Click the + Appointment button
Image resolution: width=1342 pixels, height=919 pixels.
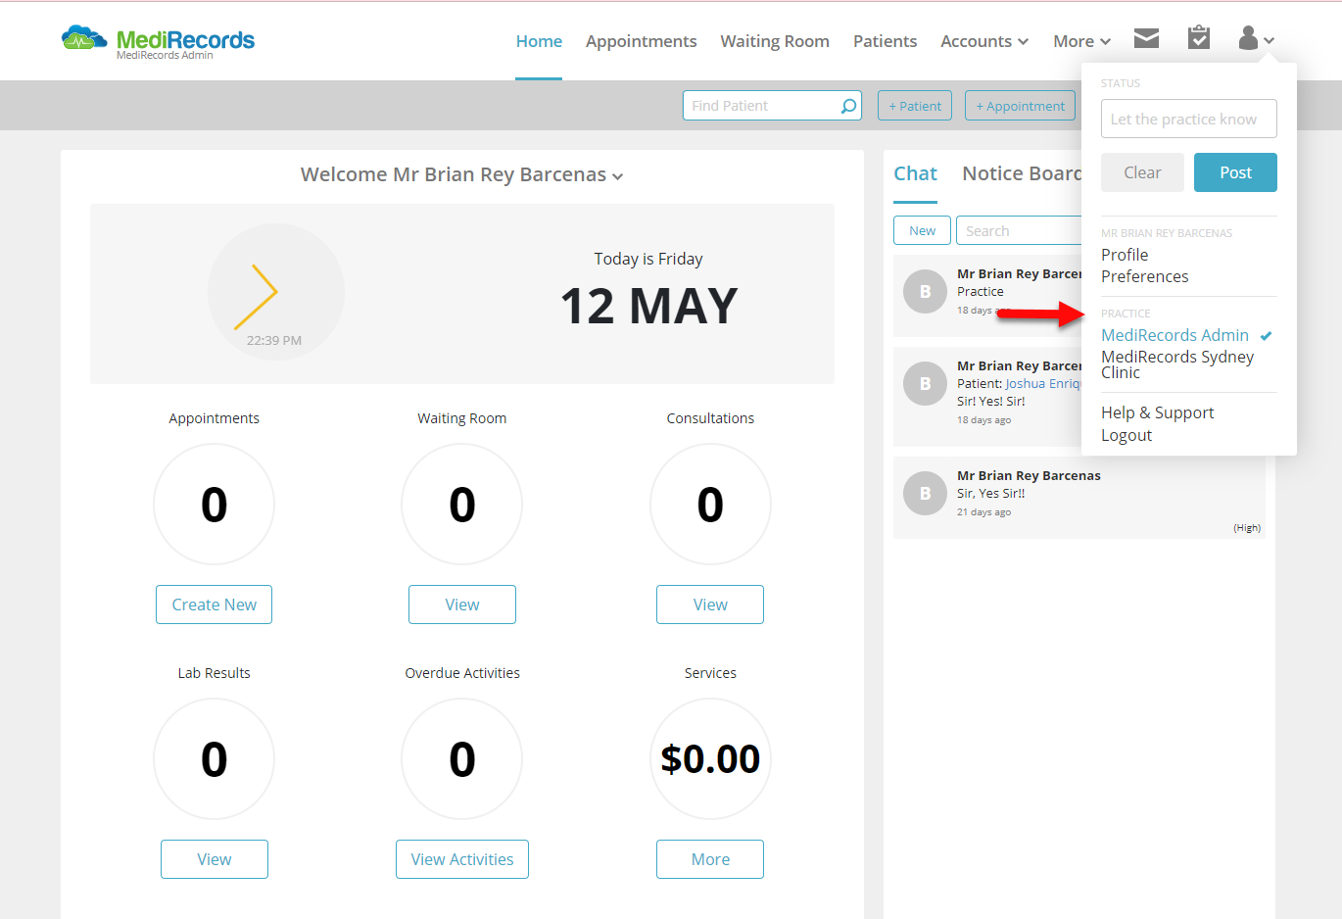coord(1020,106)
